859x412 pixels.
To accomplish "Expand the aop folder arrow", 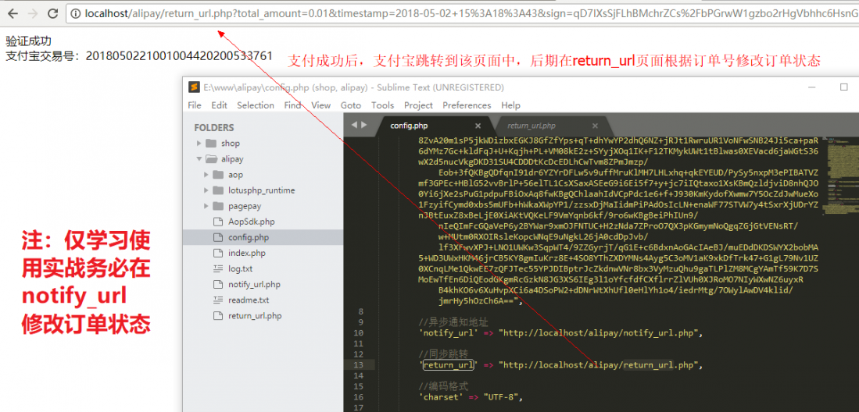I will click(x=206, y=175).
